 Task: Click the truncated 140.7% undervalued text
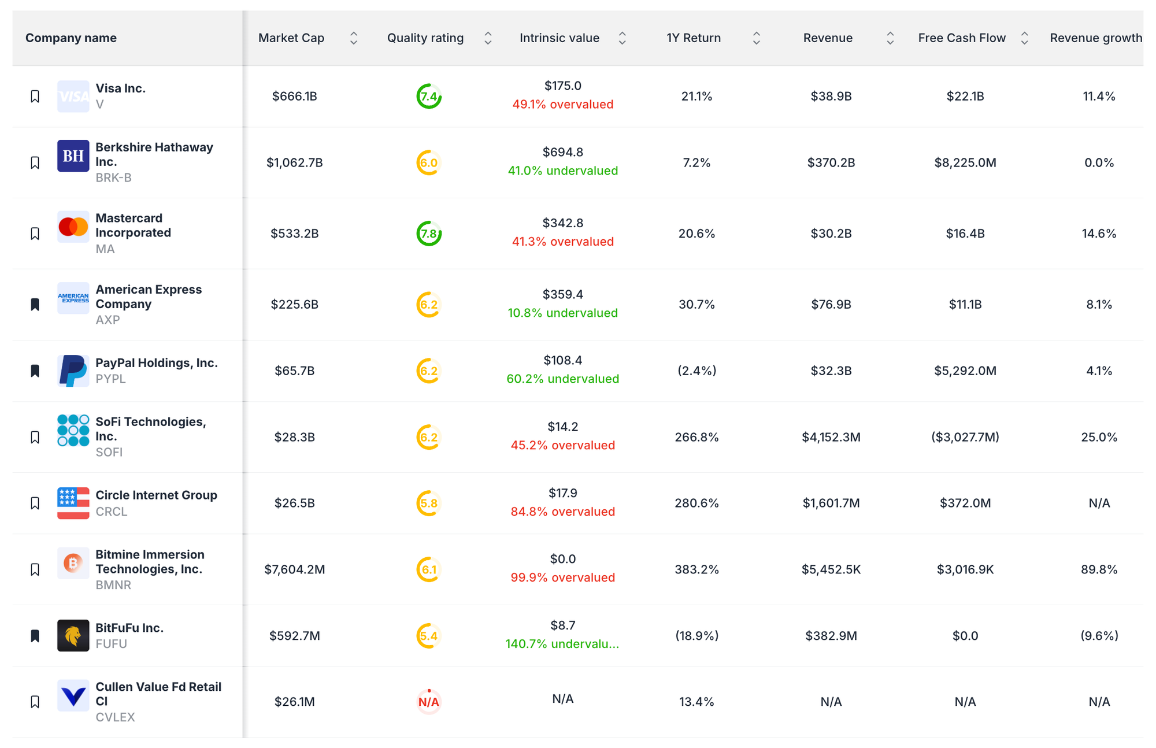pos(562,643)
